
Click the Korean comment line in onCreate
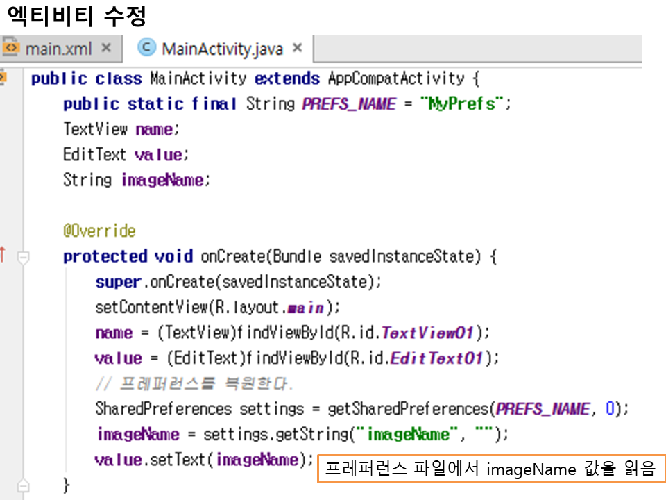[194, 384]
